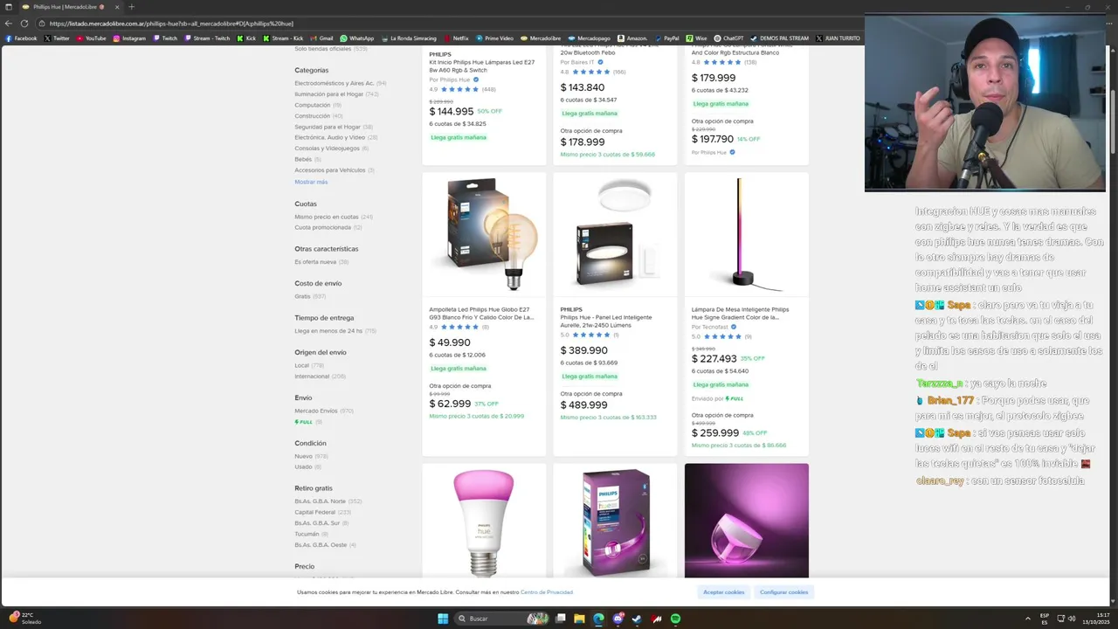Launch Spotify from the taskbar
Image resolution: width=1118 pixels, height=629 pixels.
pyautogui.click(x=675, y=619)
